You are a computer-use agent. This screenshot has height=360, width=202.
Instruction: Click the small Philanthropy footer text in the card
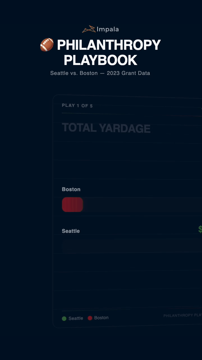(x=182, y=315)
